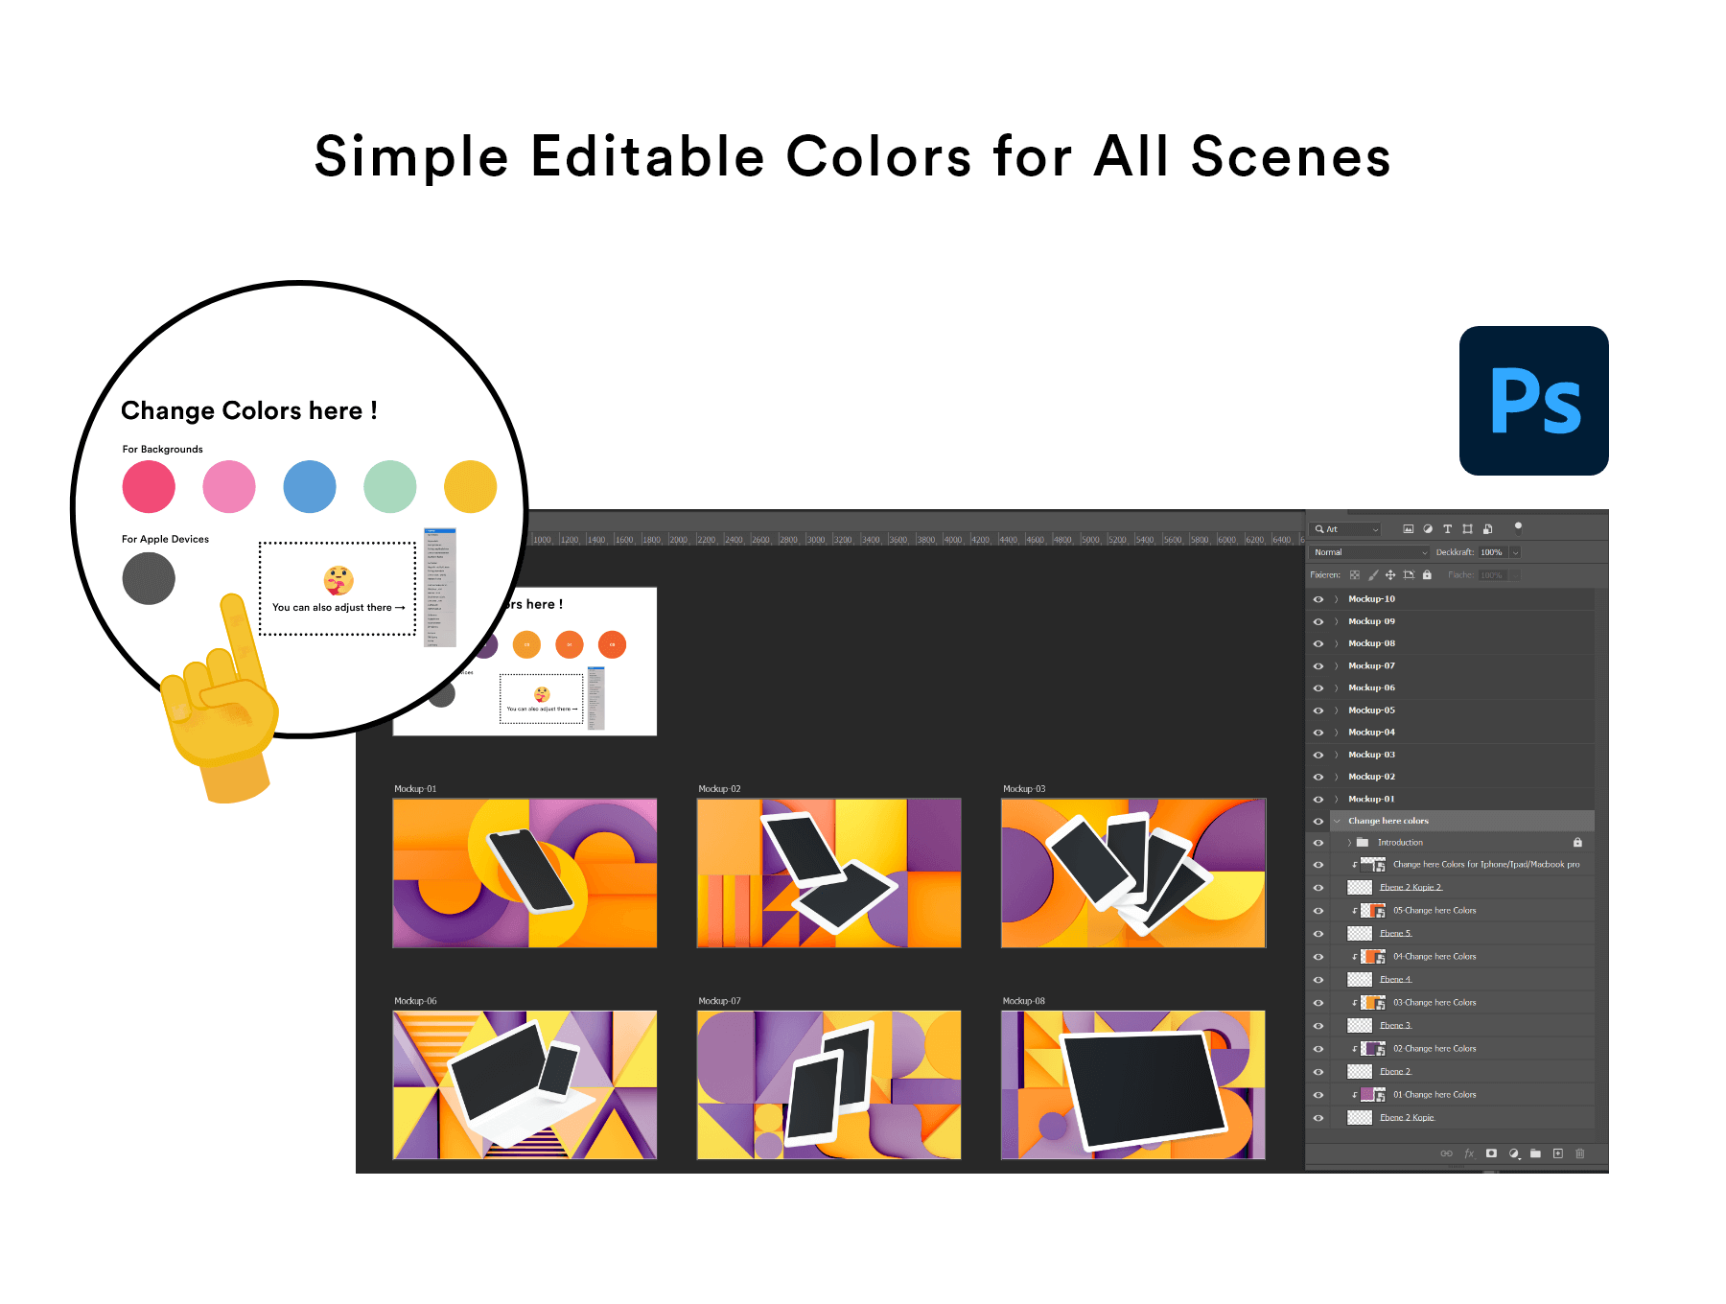Select the Ebene 2 Kopie 2 layer

coord(1462,888)
